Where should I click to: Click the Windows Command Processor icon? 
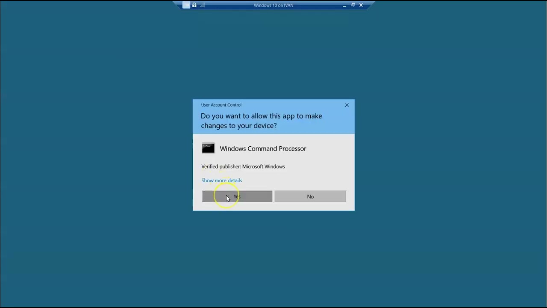pos(208,148)
